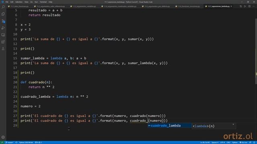
Task: Split the editor to the right
Action: (x=249, y=6)
